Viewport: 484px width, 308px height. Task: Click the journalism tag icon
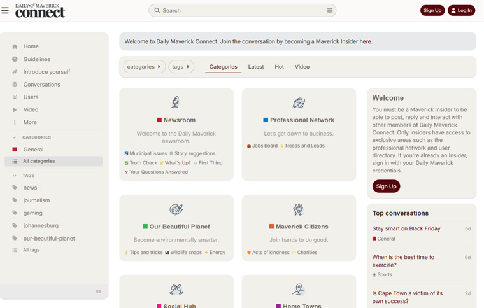[15, 200]
